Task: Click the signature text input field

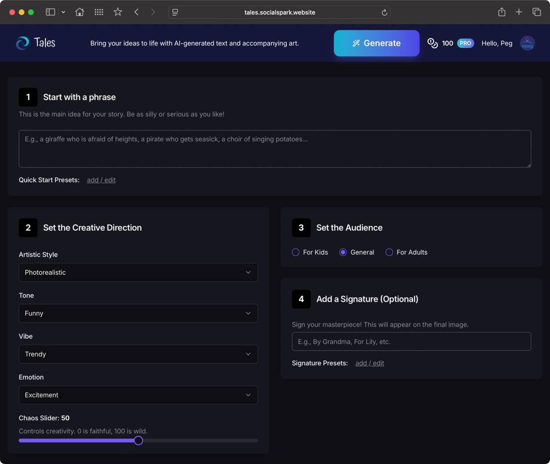Action: (x=411, y=342)
